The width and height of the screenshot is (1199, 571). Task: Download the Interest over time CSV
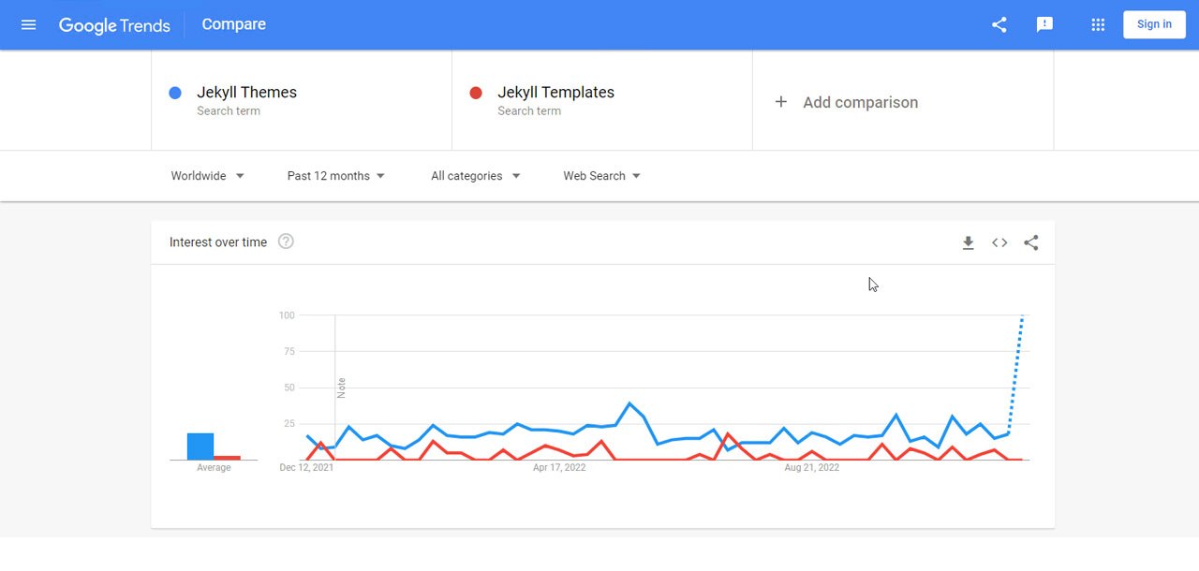tap(969, 243)
